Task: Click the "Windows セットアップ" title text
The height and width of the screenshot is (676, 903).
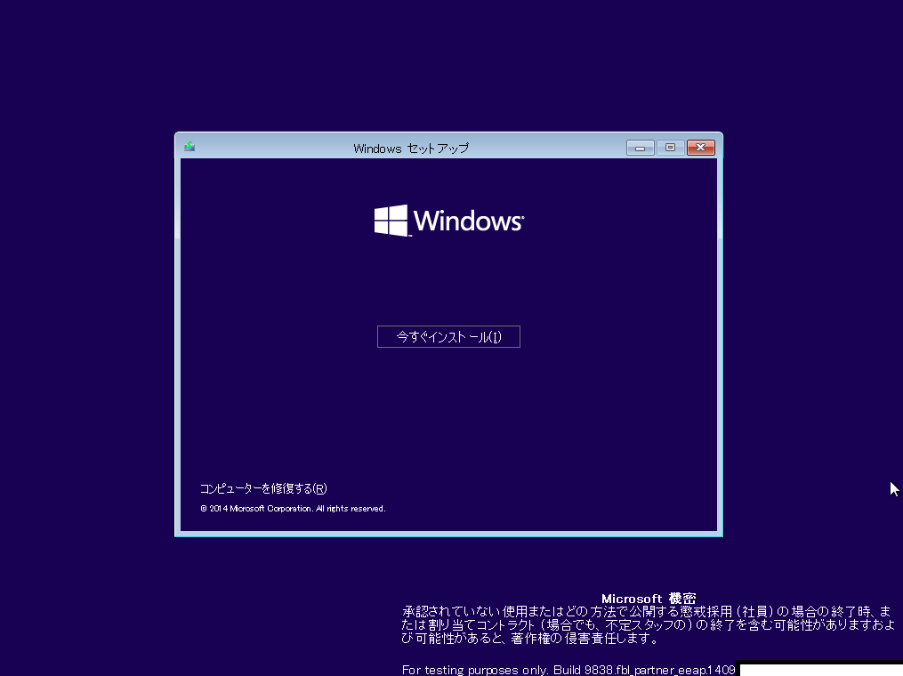Action: point(411,149)
